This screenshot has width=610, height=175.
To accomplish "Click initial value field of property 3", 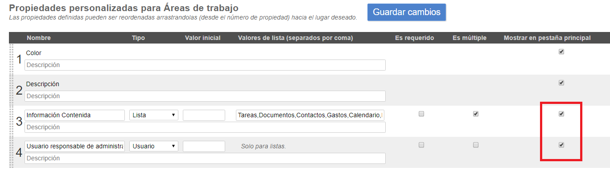I will (x=204, y=115).
